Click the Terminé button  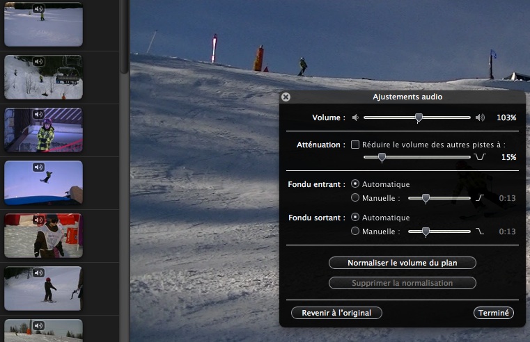(494, 313)
